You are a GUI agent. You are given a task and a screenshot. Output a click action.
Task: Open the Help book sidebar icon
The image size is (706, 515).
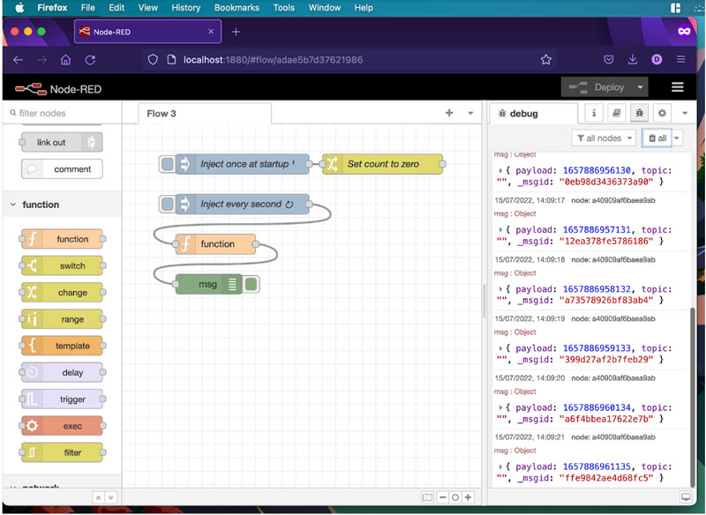(x=617, y=113)
